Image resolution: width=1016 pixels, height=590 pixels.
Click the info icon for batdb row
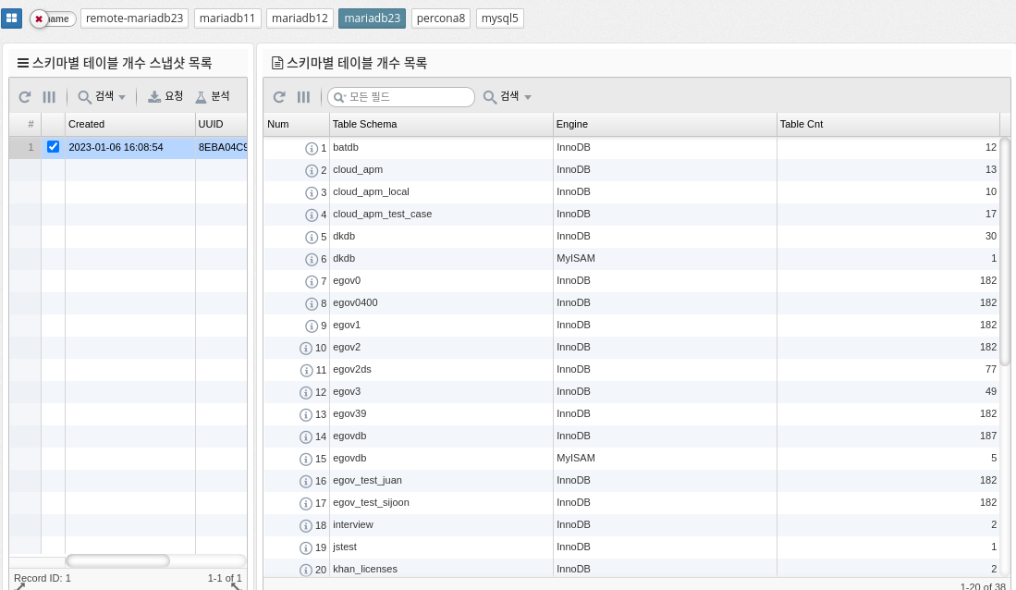point(312,148)
